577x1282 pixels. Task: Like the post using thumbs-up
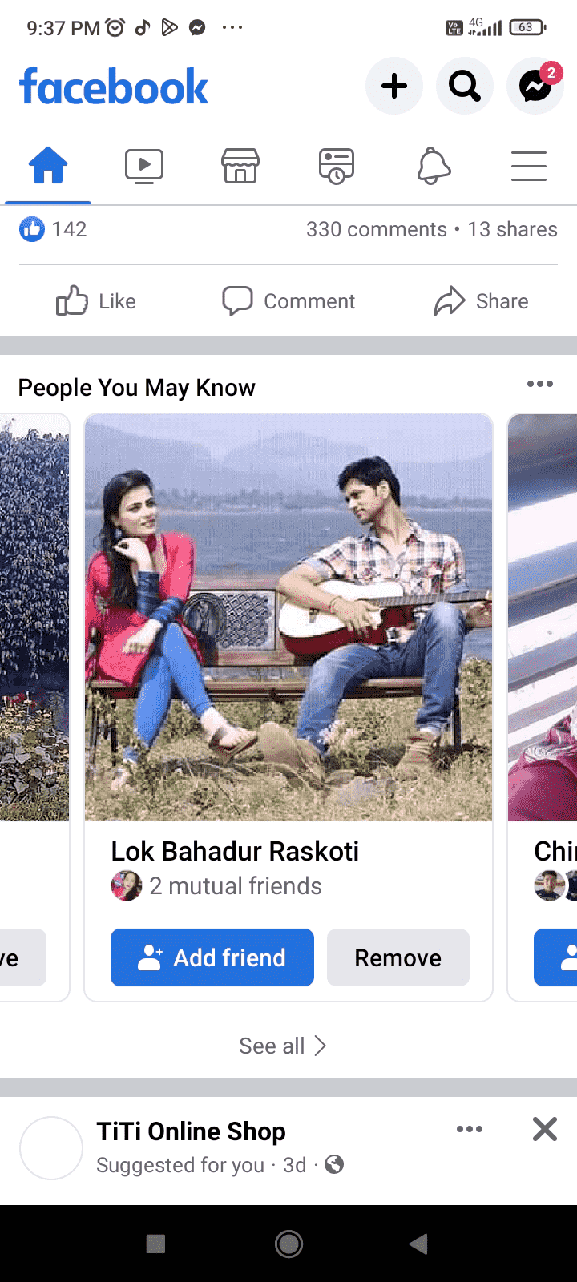[96, 301]
